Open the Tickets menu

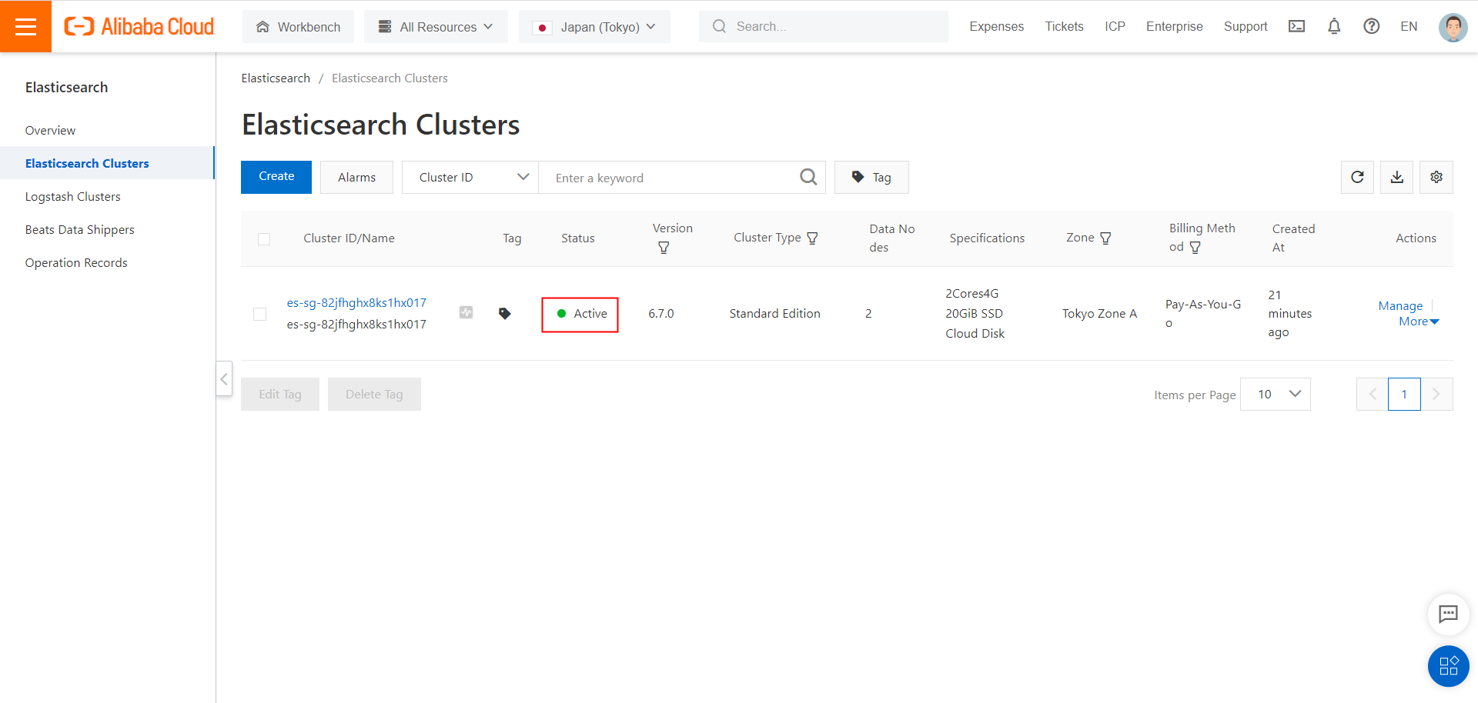pyautogui.click(x=1064, y=26)
